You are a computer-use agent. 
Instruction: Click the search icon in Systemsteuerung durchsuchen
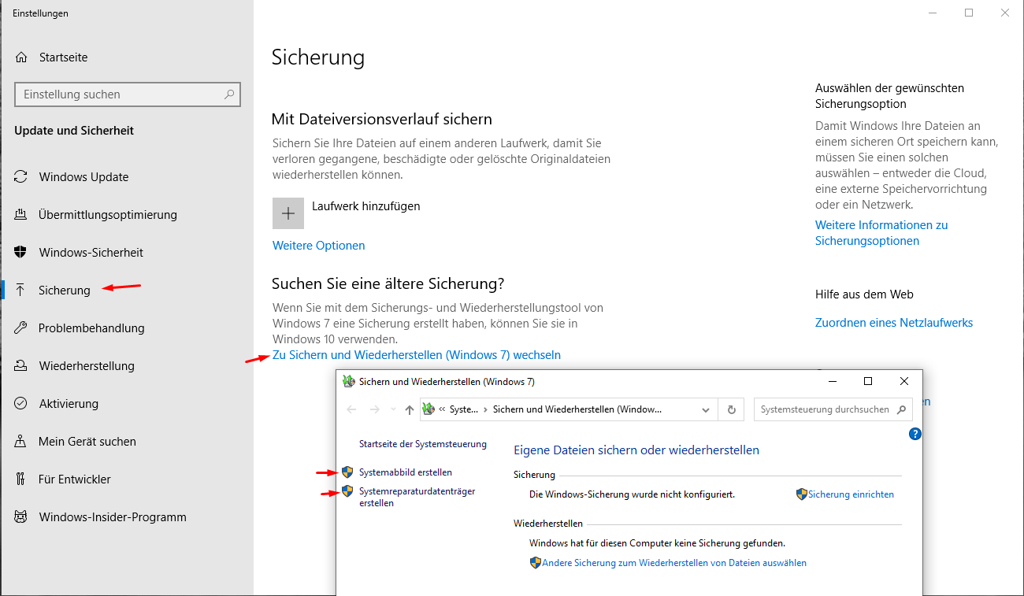(903, 409)
